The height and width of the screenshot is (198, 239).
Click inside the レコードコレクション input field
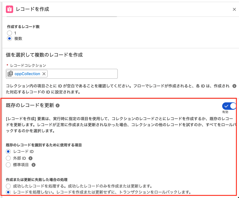point(82,74)
